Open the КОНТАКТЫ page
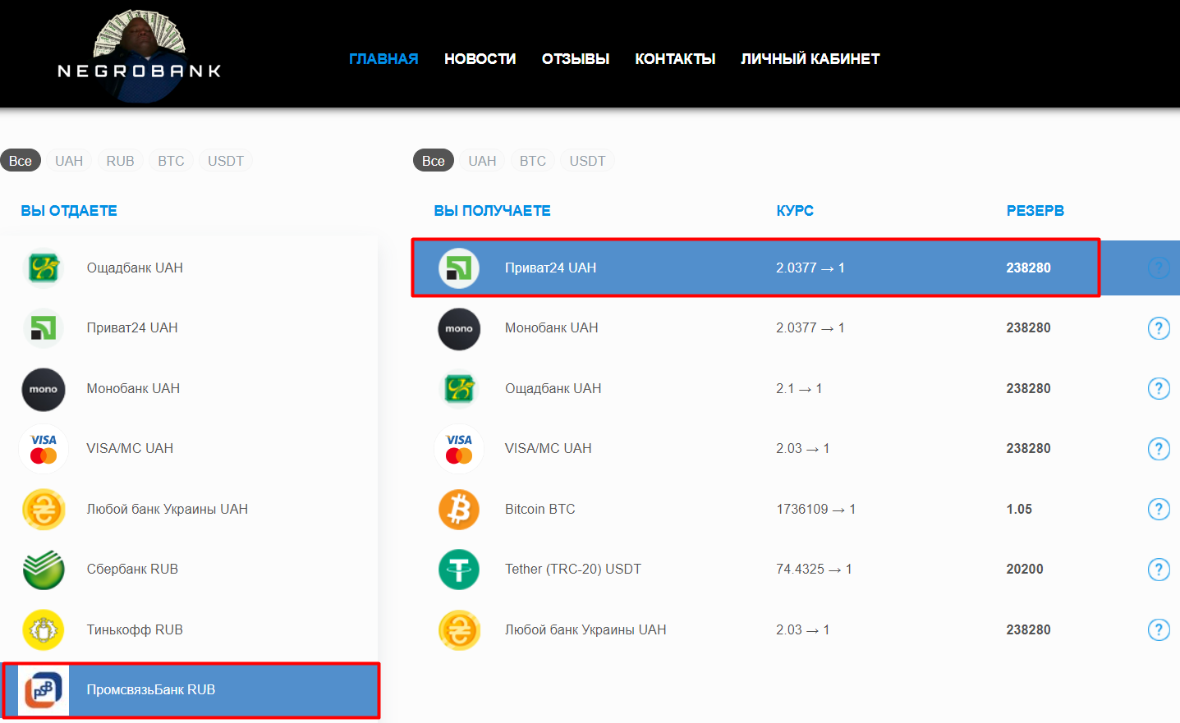This screenshot has height=723, width=1180. 675,59
